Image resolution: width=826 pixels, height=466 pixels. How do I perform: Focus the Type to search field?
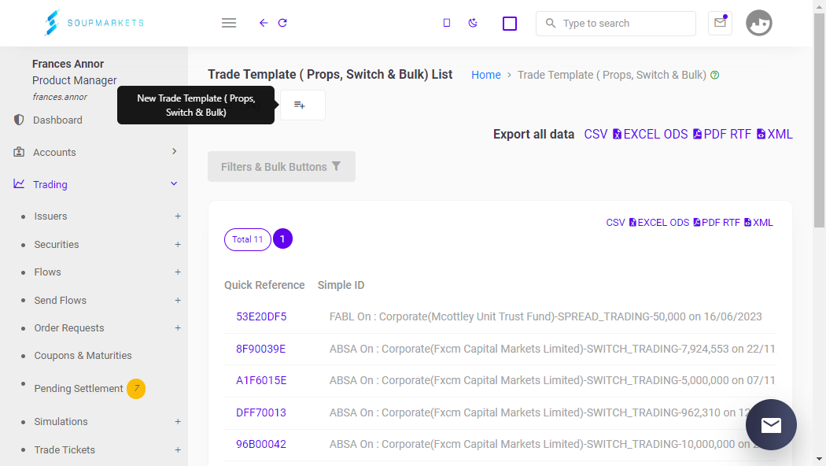tap(616, 23)
